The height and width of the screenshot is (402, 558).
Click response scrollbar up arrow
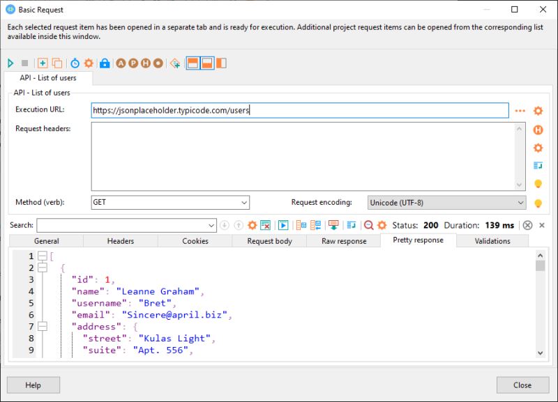tap(540, 256)
